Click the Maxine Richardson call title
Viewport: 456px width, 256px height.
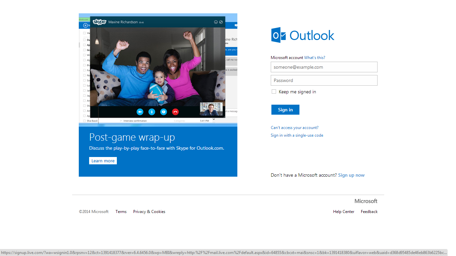click(x=123, y=22)
